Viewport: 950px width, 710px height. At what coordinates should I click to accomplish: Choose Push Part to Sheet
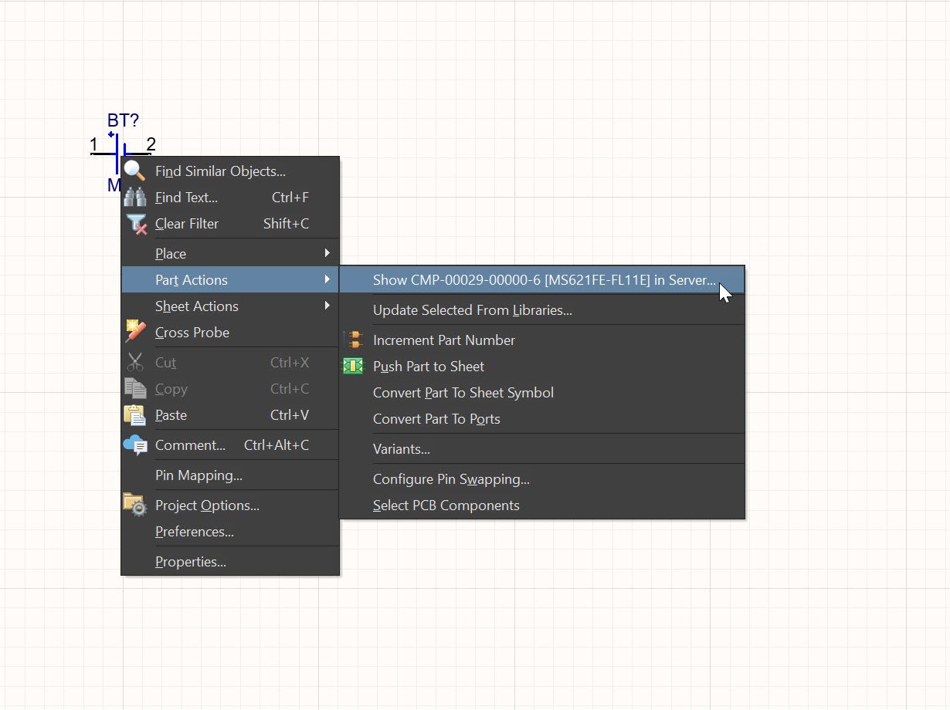tap(542, 367)
